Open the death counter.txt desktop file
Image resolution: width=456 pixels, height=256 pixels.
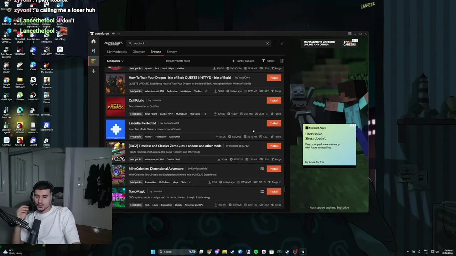point(33,128)
